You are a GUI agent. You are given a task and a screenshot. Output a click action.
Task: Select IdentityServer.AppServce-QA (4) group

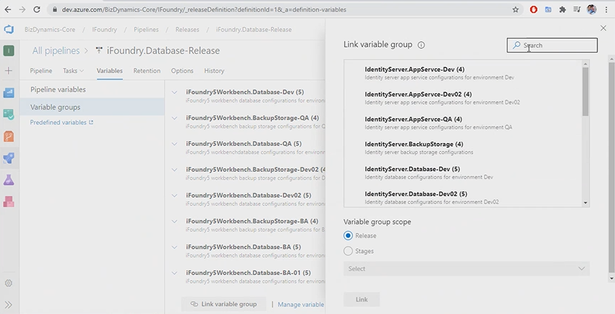[463, 123]
